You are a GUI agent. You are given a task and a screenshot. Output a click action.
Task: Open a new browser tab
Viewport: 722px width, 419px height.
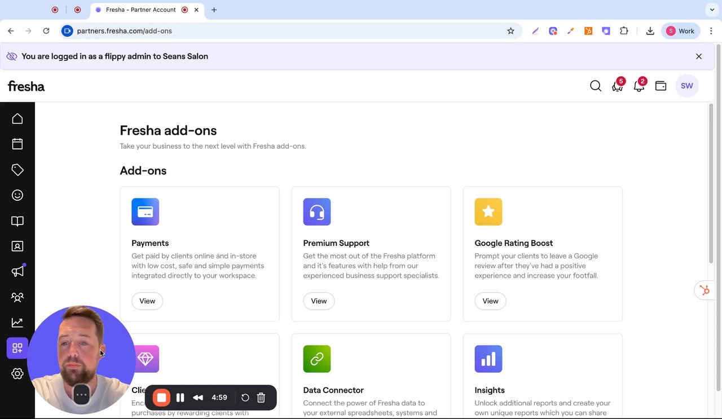[214, 10]
